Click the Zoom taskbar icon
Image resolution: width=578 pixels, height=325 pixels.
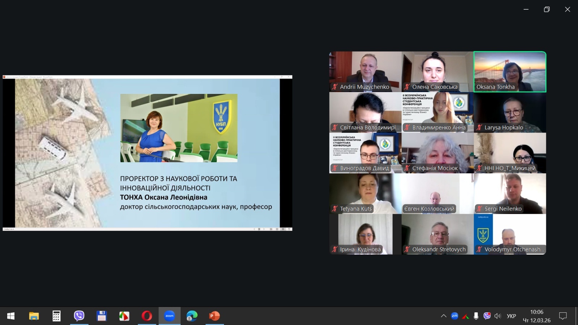169,316
